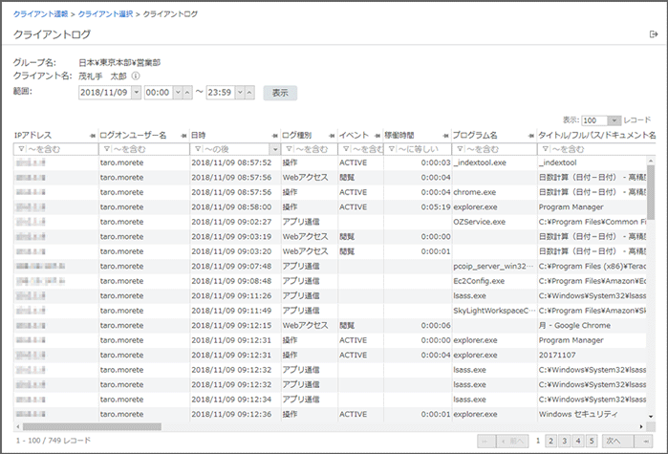Expand the 00:00 start time dropdown
Image resolution: width=668 pixels, height=454 pixels.
(x=176, y=93)
